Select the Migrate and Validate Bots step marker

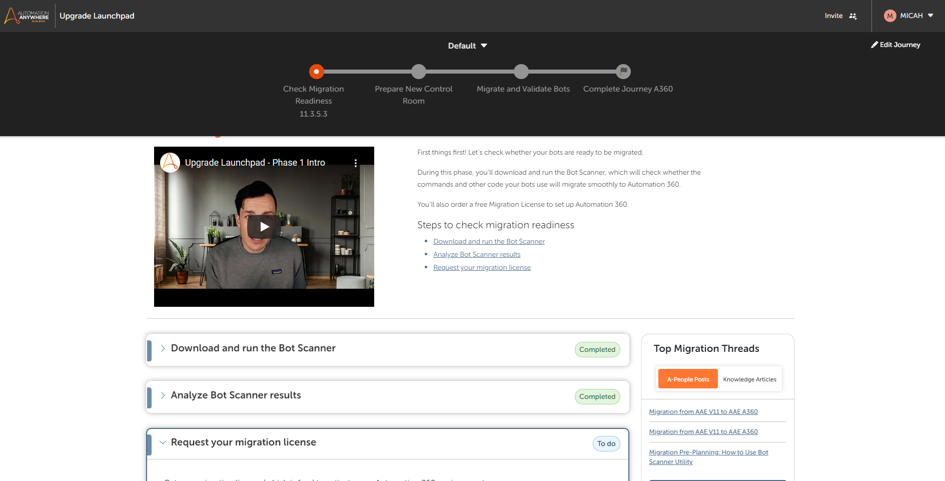pos(521,72)
